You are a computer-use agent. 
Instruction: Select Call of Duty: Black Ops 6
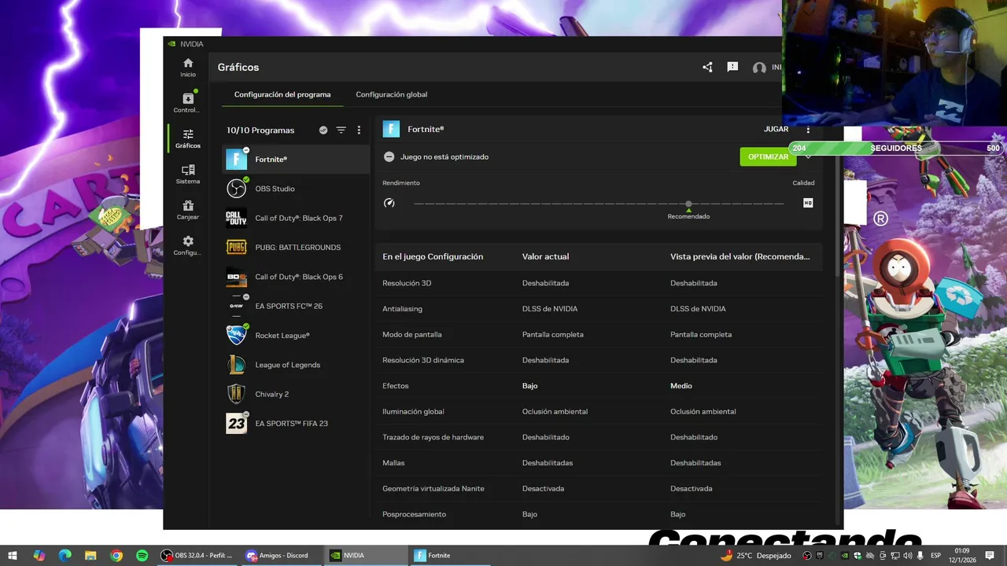[x=296, y=277]
